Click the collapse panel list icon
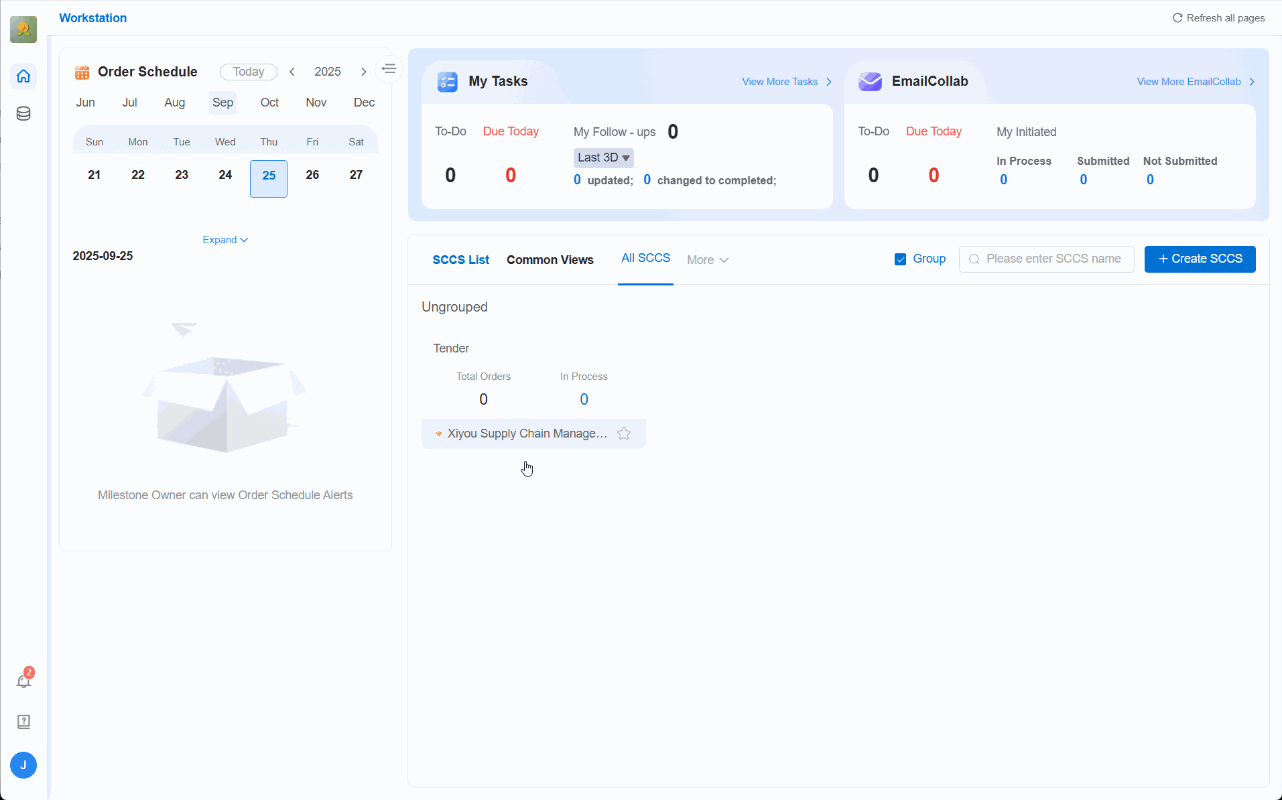Screen dimensions: 1282x800 (x=389, y=69)
